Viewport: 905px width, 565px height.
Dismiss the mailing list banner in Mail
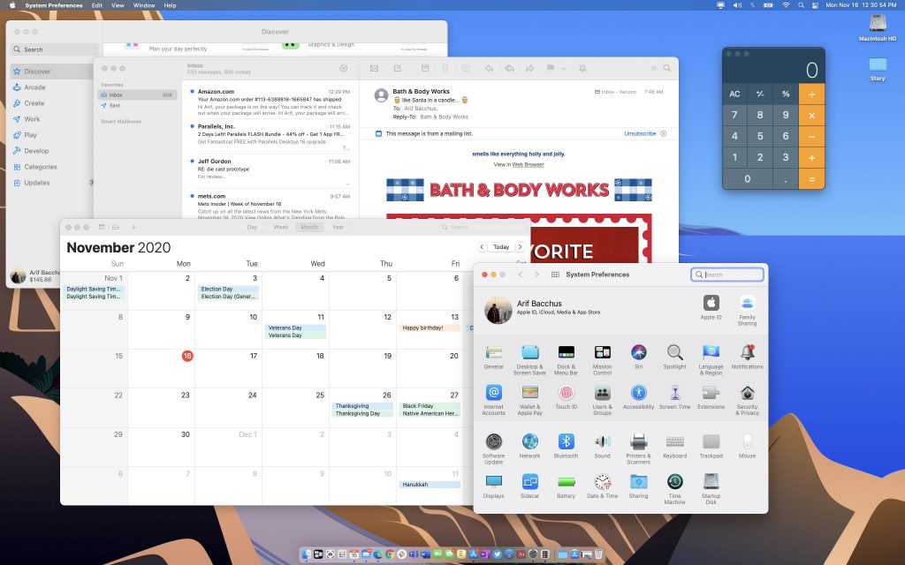(x=664, y=134)
